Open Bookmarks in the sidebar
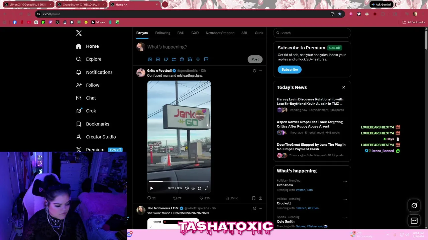The width and height of the screenshot is (428, 240). click(x=93, y=124)
